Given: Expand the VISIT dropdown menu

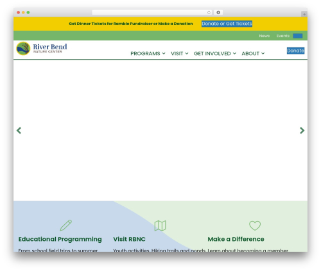Looking at the screenshot, I should coord(180,54).
